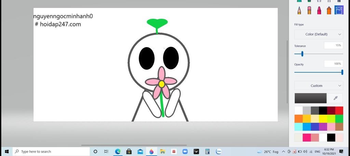Open the clock showing 6:32 PM
Viewport: 350px width, 156px height.
(x=329, y=152)
